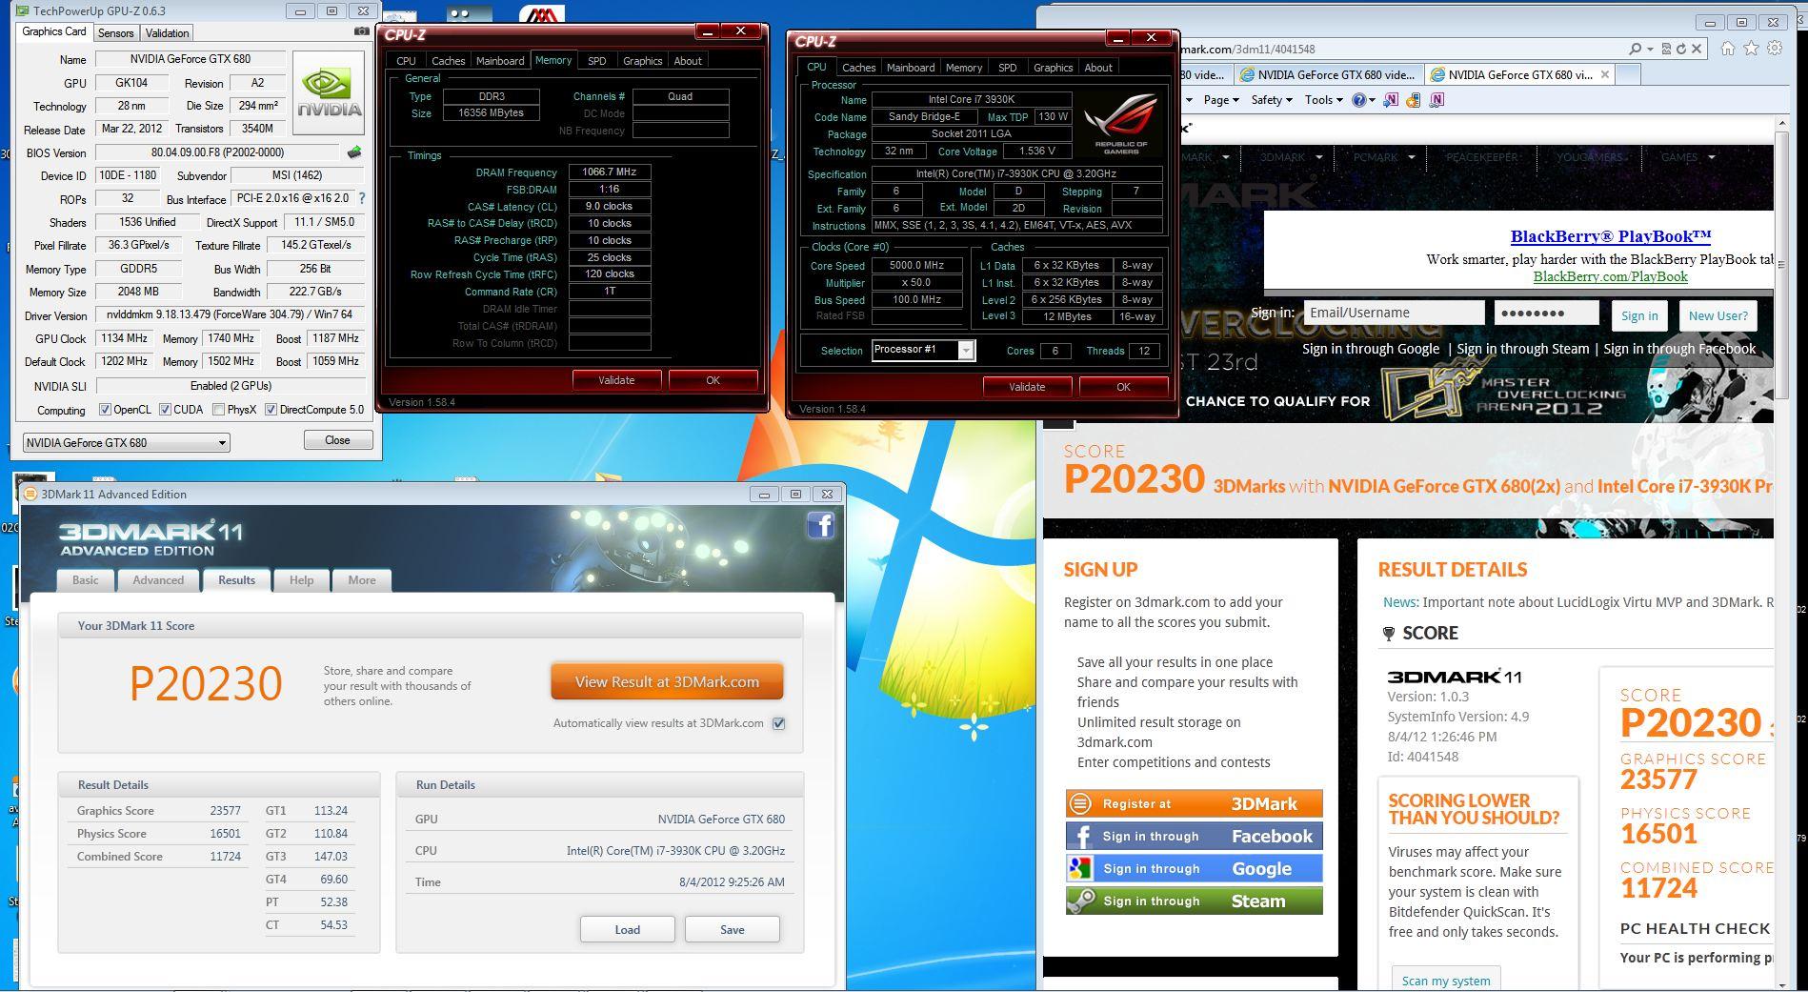Open a new blank tab in IE
Screen dimensions: 1808x992
coord(1627,74)
